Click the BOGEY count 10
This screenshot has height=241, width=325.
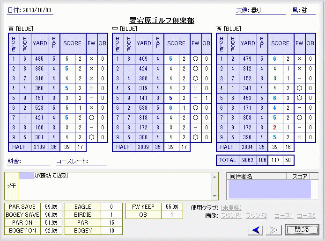point(112,230)
